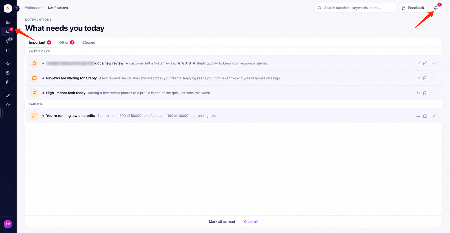This screenshot has height=233, width=450.
Task: Click Mark all as read
Action: 222,222
